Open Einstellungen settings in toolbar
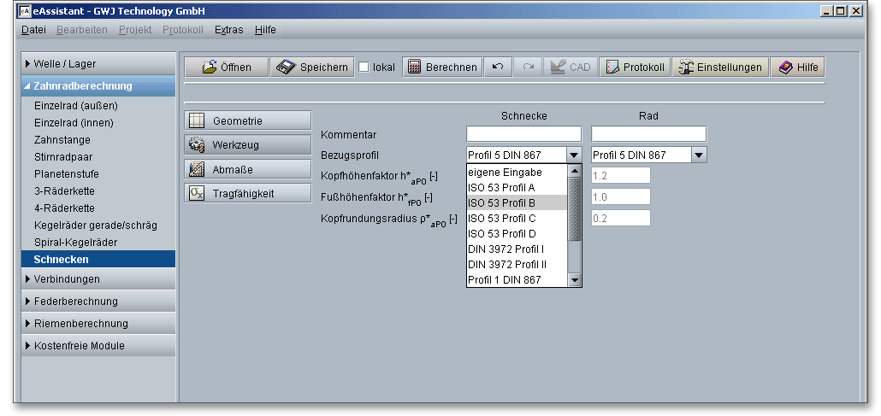 (718, 67)
